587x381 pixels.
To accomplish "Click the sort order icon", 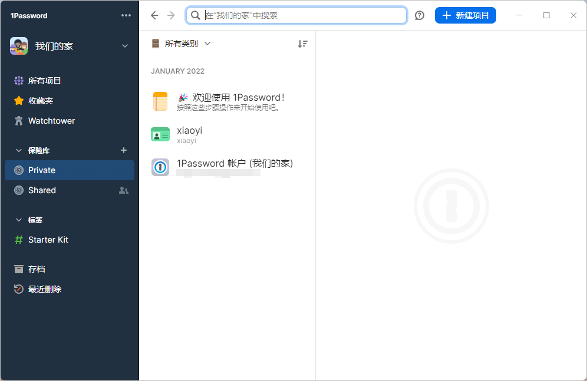I will [302, 44].
